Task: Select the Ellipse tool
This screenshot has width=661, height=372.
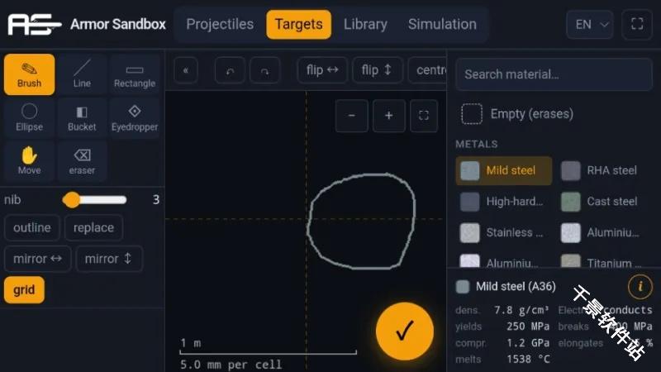Action: pyautogui.click(x=29, y=117)
